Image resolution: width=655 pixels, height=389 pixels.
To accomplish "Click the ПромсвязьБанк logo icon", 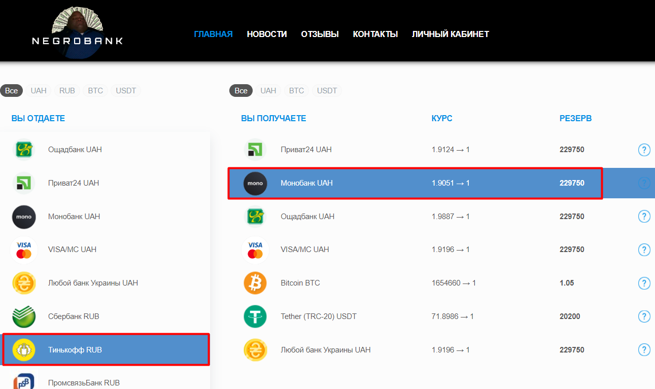I will (24, 381).
